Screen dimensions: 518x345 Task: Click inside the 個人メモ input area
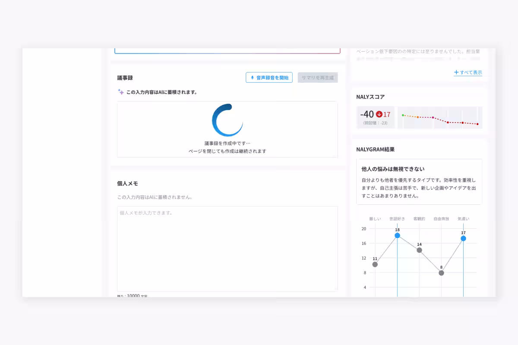227,248
